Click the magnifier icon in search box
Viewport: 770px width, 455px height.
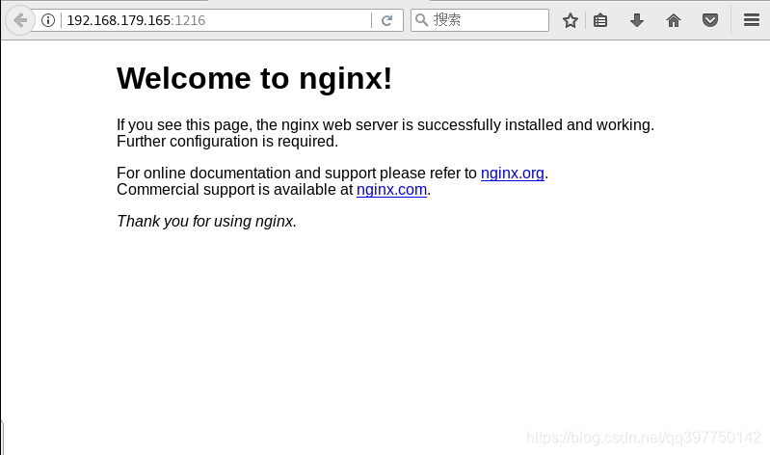click(421, 20)
